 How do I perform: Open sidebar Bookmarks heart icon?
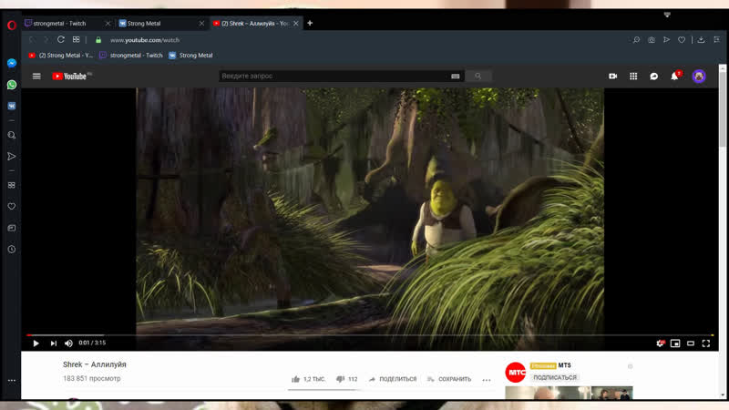click(x=12, y=207)
